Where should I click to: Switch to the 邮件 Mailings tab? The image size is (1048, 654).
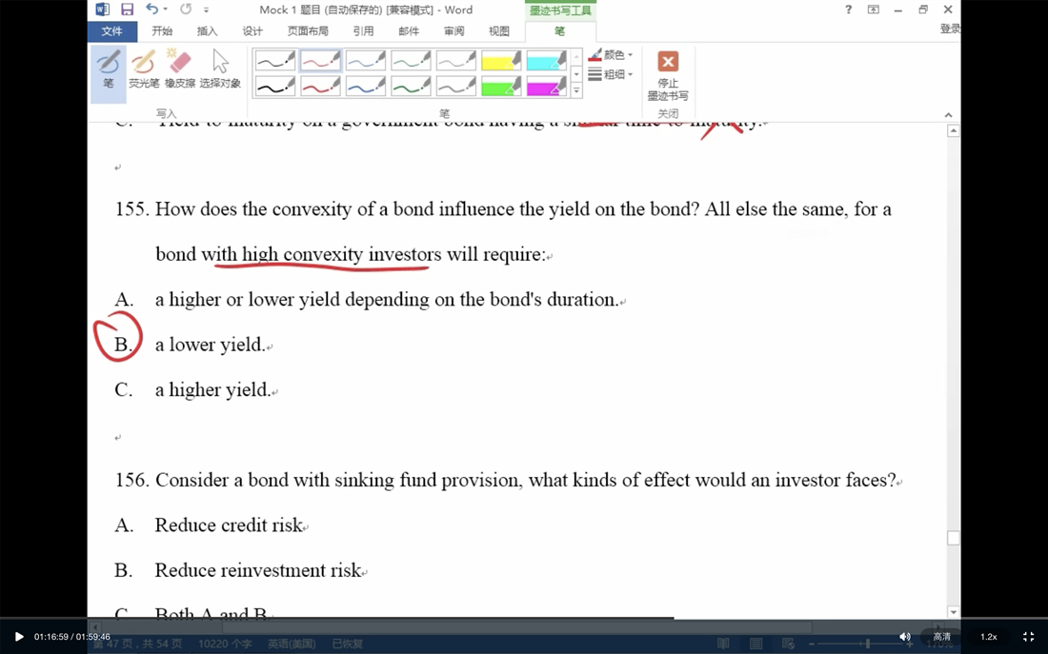409,30
